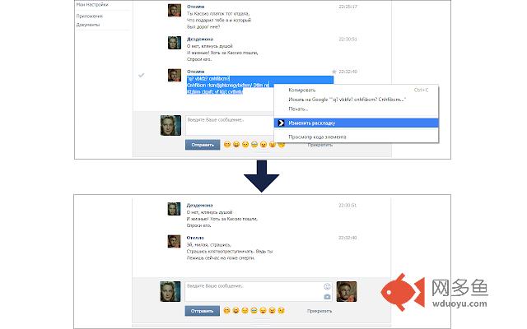Viewport: 527px width, 329px height.
Task: Click 'Печать...' in the context menu
Action: [357, 109]
